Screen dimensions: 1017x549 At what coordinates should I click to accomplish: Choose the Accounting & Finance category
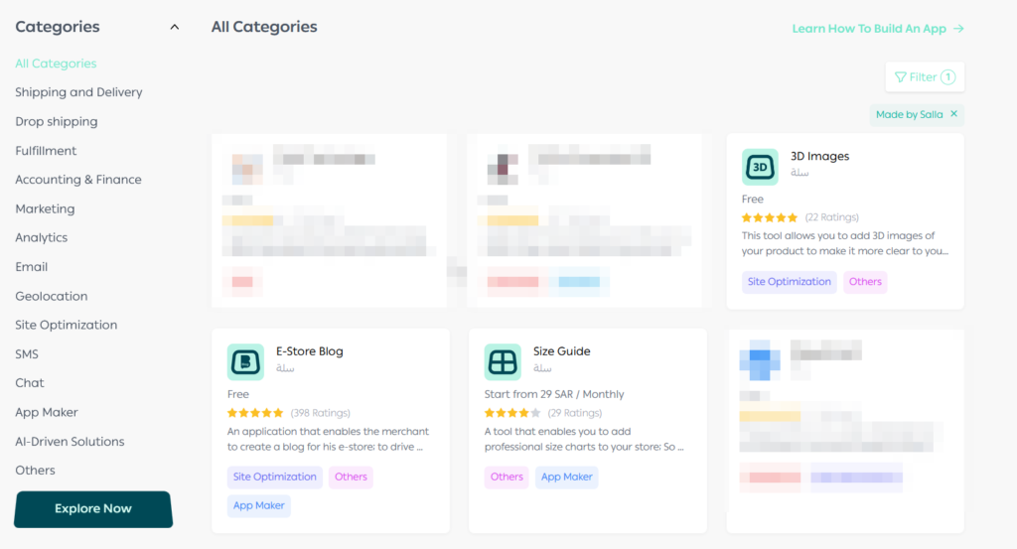tap(78, 180)
